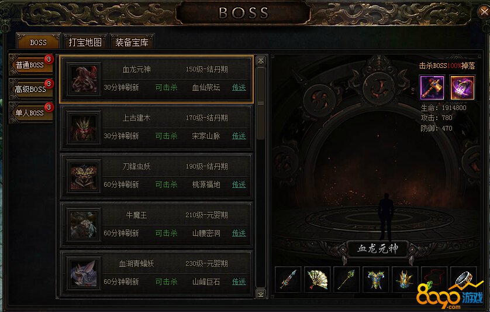Image resolution: width=490 pixels, height=312 pixels.
Task: Select the 高级BOSS category
Action: 30,89
